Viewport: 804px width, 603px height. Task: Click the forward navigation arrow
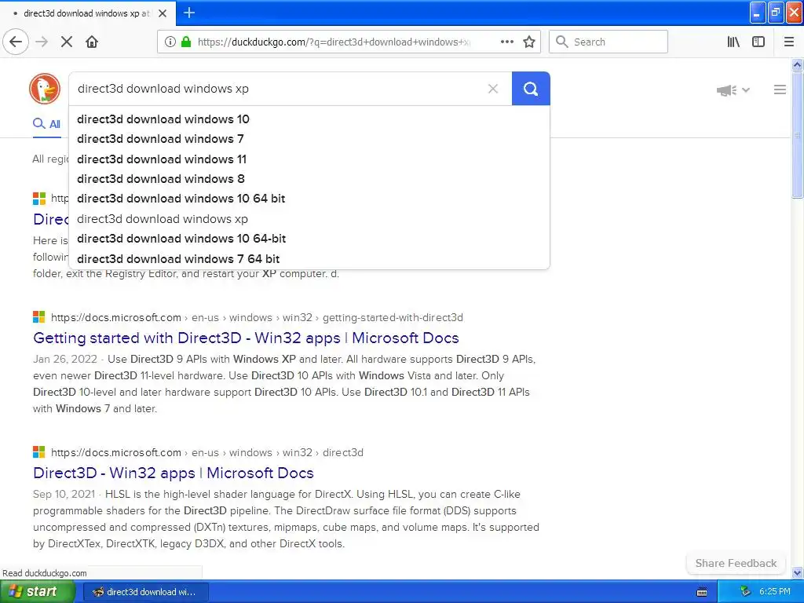click(42, 42)
